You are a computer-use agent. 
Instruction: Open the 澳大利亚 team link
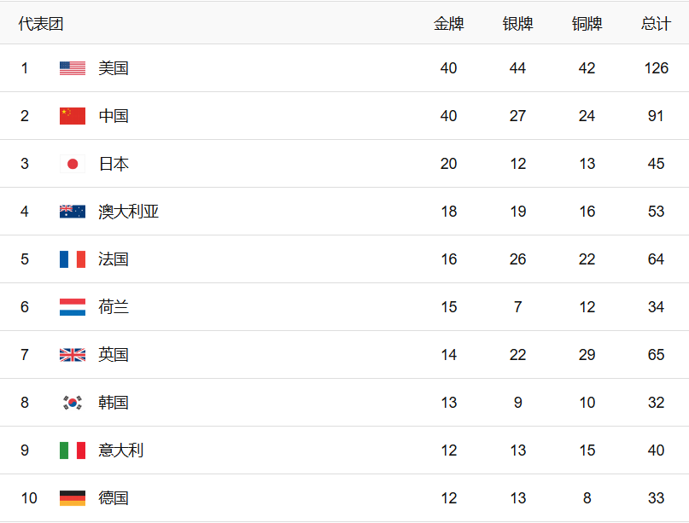pos(129,212)
